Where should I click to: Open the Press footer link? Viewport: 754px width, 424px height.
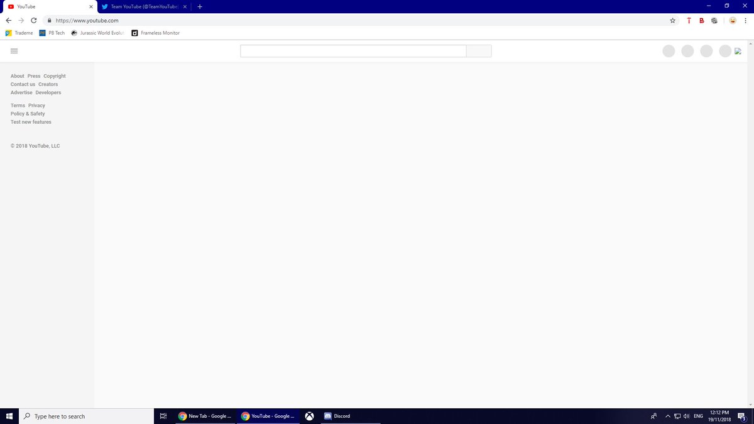point(34,76)
